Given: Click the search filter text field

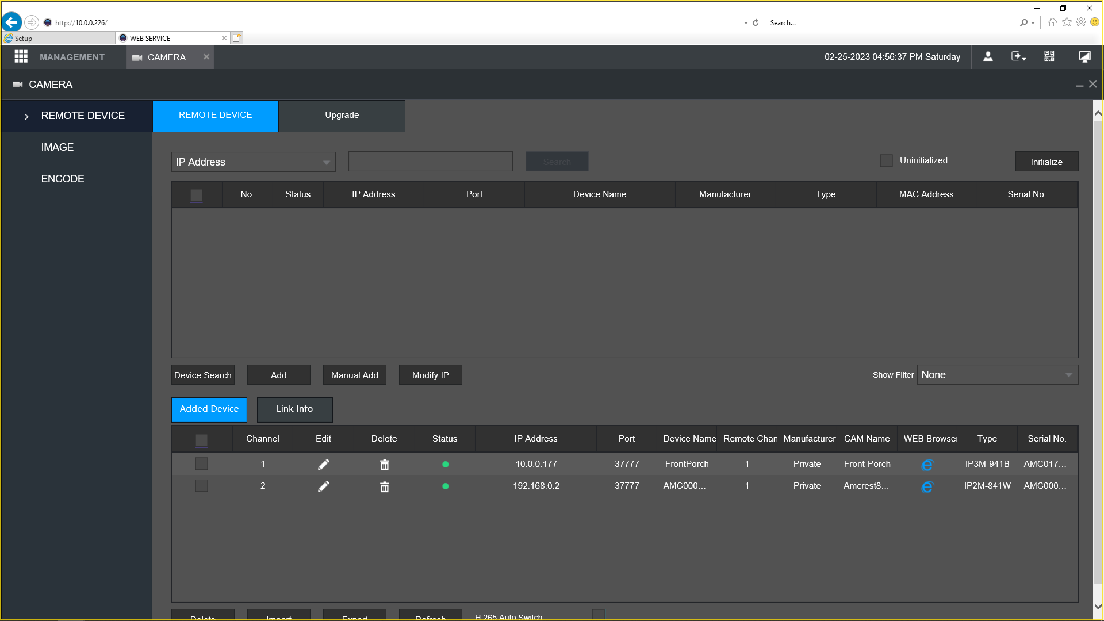Looking at the screenshot, I should (430, 162).
